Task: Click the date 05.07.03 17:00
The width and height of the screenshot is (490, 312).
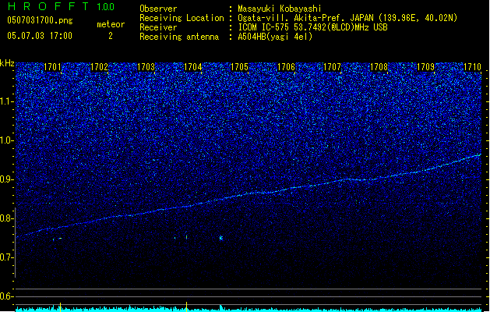Action: pyautogui.click(x=40, y=36)
